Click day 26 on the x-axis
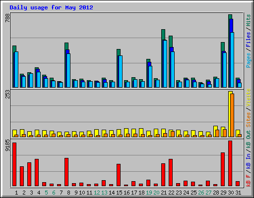 coord(201,193)
